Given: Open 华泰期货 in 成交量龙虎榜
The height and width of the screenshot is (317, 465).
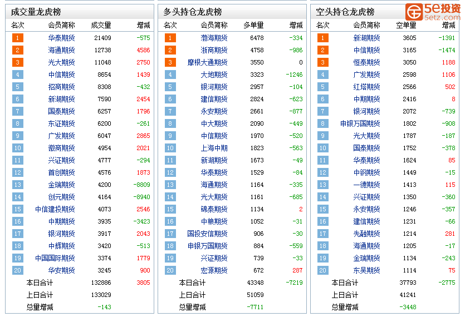Looking at the screenshot, I should click(61, 38).
